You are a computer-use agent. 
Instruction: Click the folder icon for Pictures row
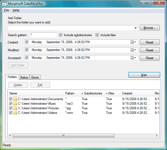(x=15, y=108)
